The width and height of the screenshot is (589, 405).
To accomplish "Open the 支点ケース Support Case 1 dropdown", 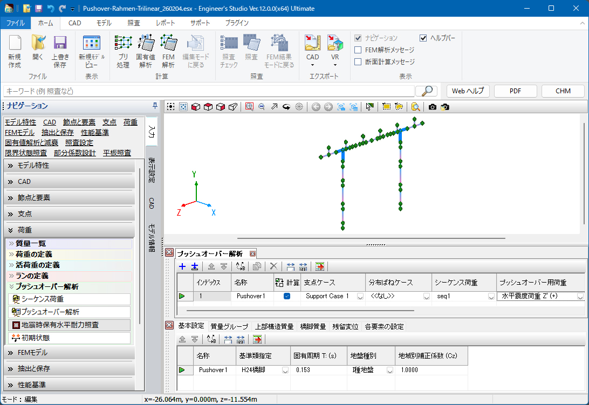I will point(360,297).
